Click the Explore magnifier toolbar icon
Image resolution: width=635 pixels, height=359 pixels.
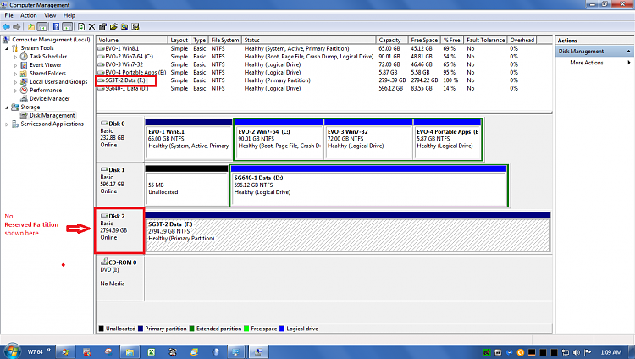pos(124,27)
